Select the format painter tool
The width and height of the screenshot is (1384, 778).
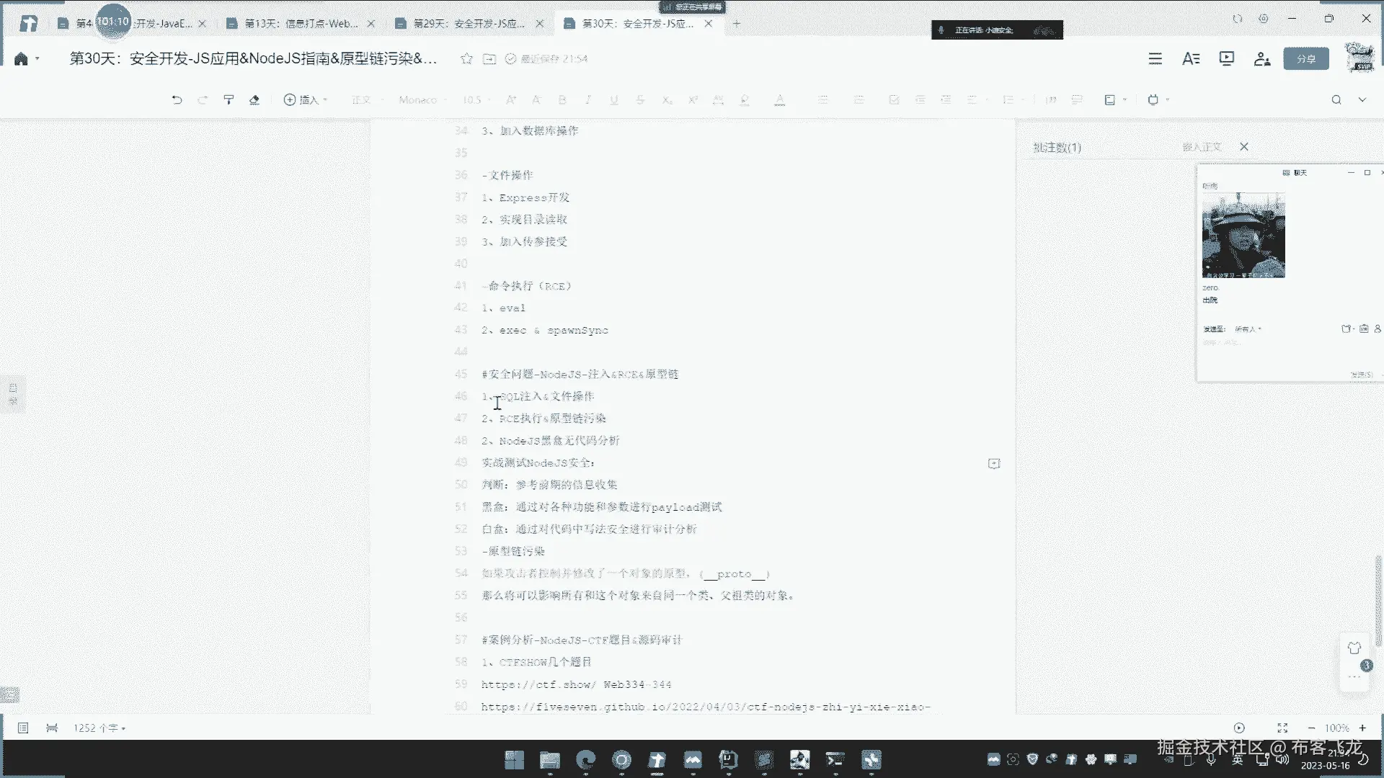[229, 100]
